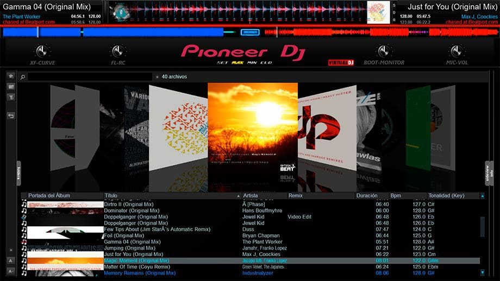Select the CLO option

click(266, 63)
